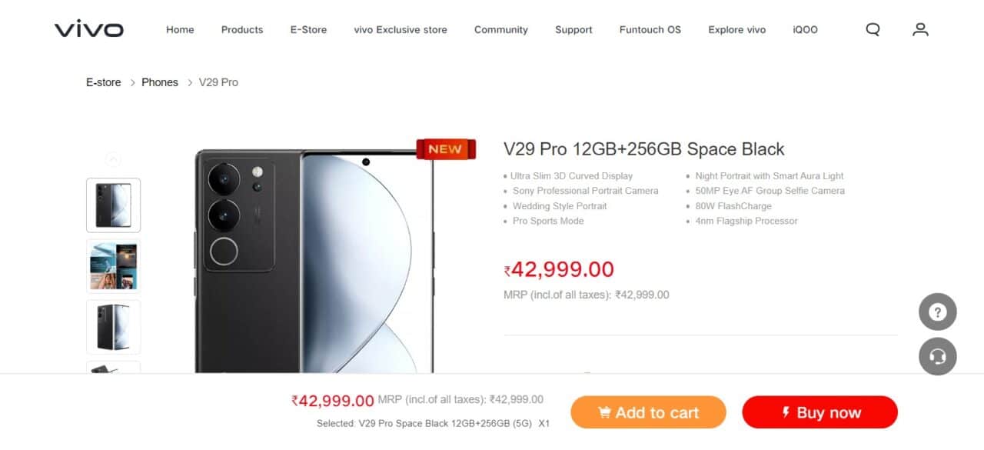Screen dimensions: 984x450
Task: Click the Phones breadcrumb link
Action: coord(160,82)
